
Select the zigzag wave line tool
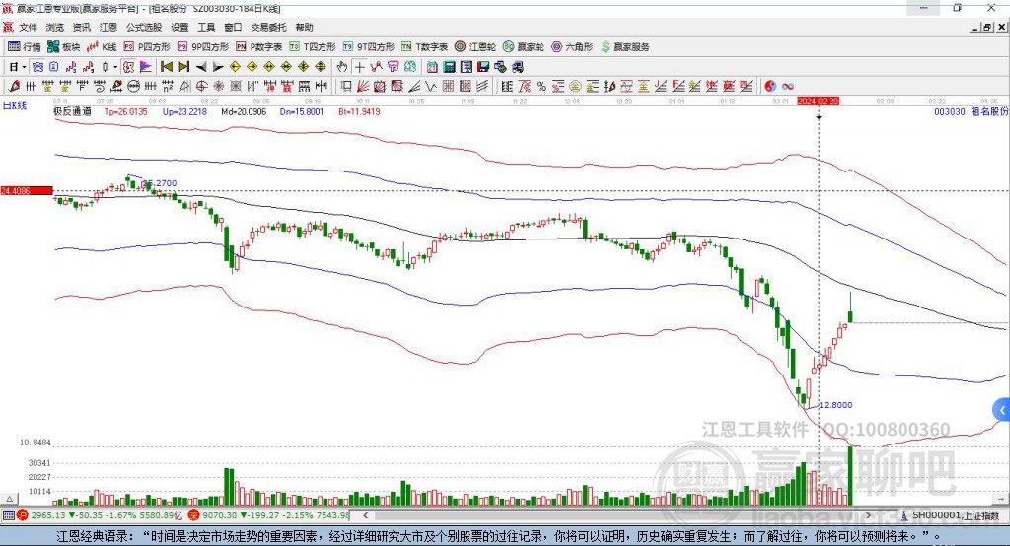coord(430,87)
